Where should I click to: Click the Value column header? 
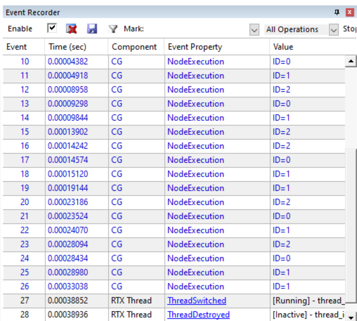tap(283, 47)
